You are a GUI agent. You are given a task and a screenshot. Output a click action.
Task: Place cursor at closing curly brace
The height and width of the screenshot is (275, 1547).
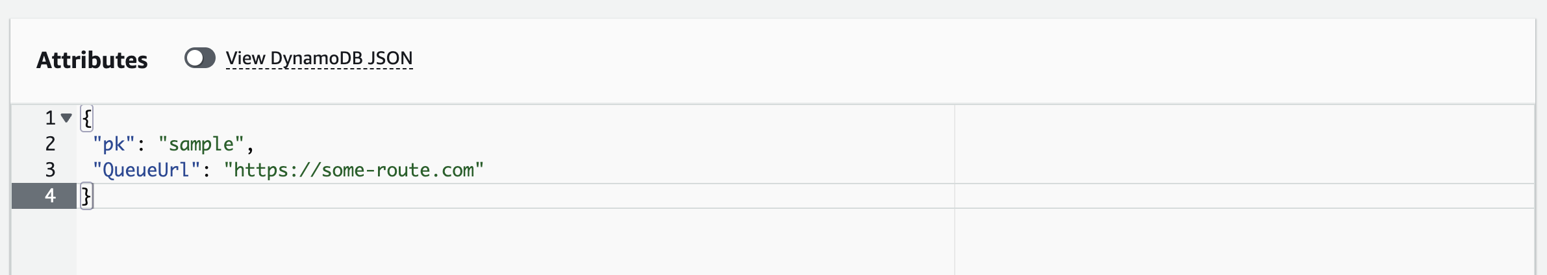[87, 196]
